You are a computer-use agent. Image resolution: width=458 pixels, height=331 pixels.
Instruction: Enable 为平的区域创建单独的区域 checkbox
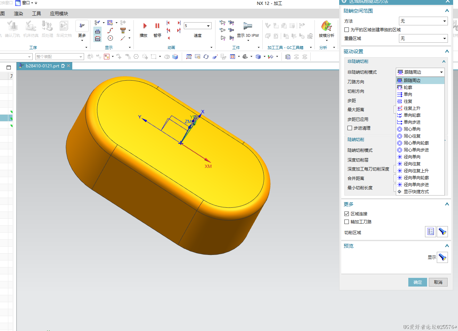346,30
